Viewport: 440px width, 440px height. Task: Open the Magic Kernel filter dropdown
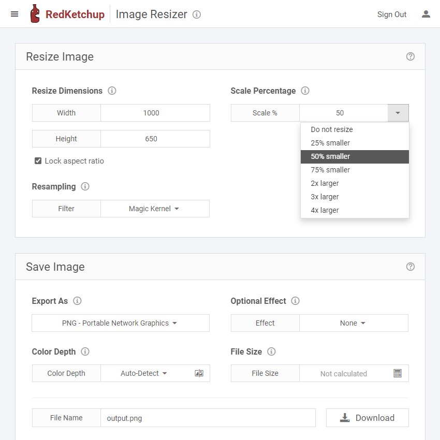pos(155,208)
